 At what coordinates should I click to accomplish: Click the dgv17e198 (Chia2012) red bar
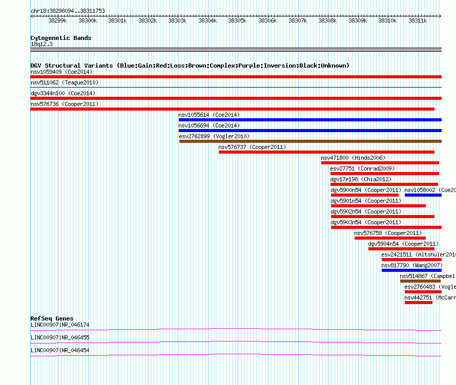pos(384,184)
